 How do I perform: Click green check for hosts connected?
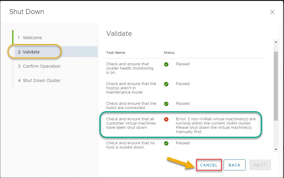166,104
